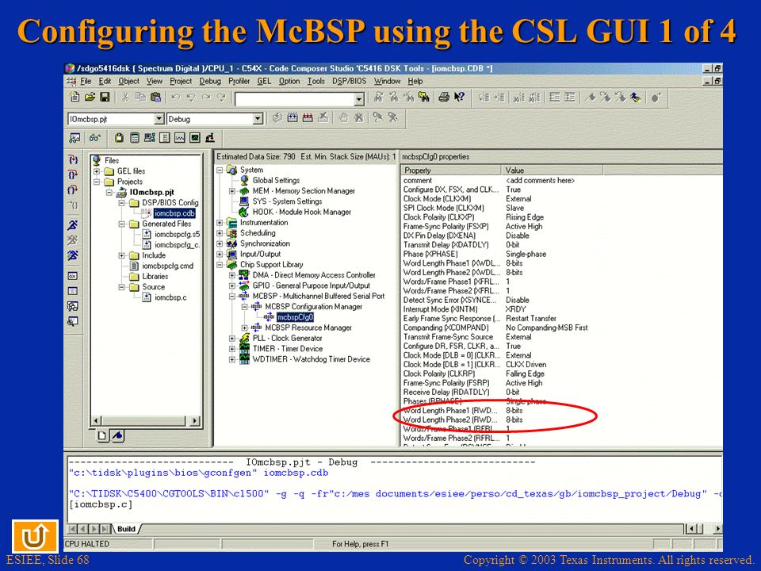Click the 'Rising Edge' Clock Polarity value

[x=525, y=217]
